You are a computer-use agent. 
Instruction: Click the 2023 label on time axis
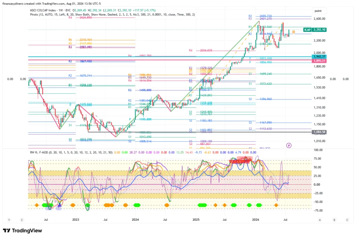75,220
